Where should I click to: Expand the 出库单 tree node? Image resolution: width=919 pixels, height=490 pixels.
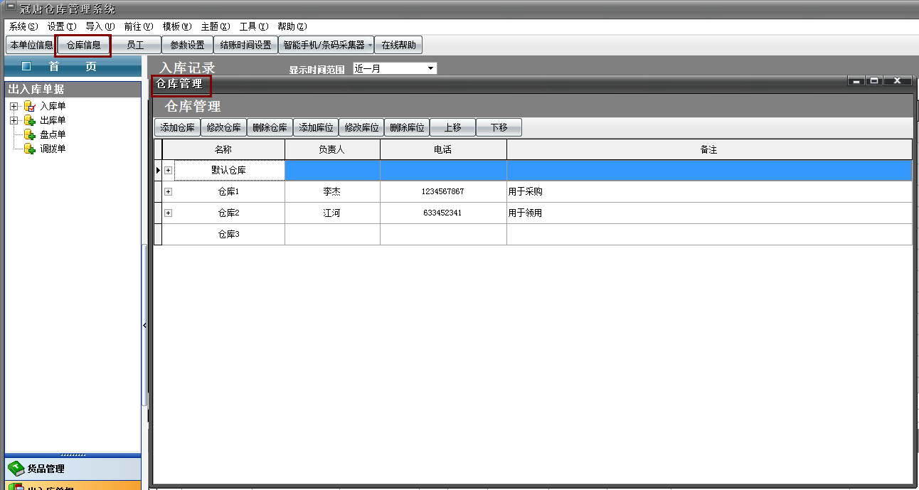click(x=14, y=121)
